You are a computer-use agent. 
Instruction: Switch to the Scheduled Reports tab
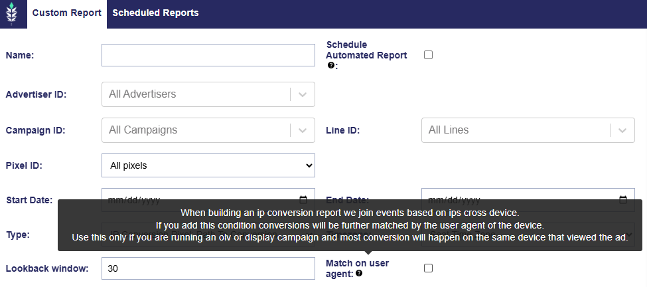click(x=155, y=13)
